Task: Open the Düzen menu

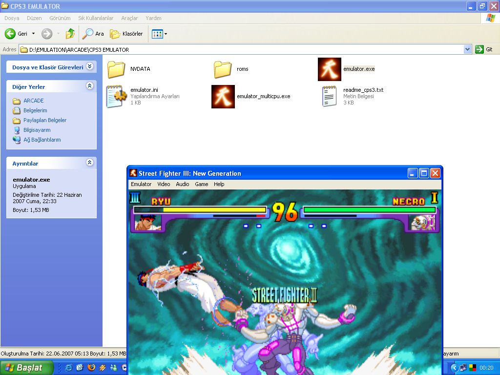Action: click(x=34, y=18)
